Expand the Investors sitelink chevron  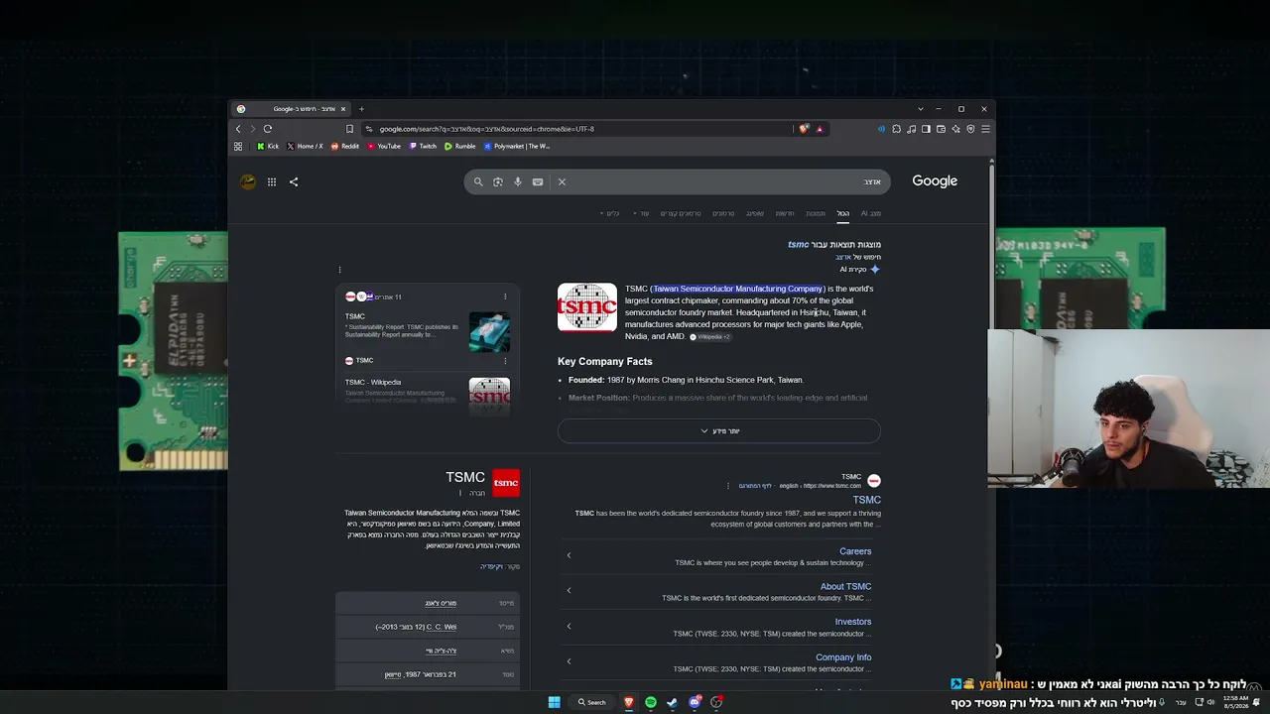pyautogui.click(x=569, y=626)
